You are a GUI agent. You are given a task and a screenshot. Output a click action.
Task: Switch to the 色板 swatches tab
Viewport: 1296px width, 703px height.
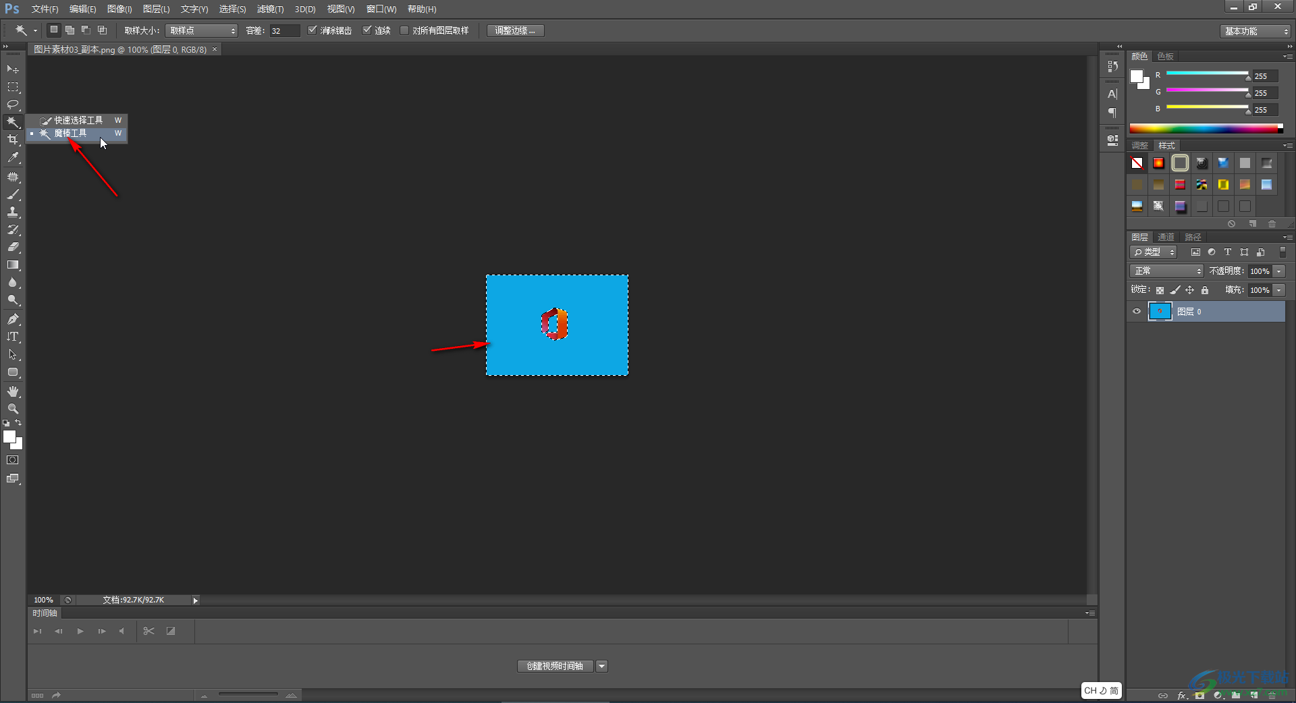(1165, 56)
